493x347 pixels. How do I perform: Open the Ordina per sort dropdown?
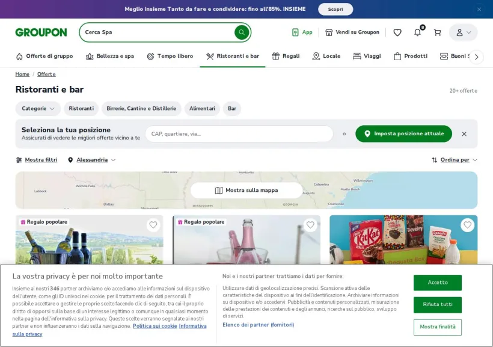[x=455, y=160]
